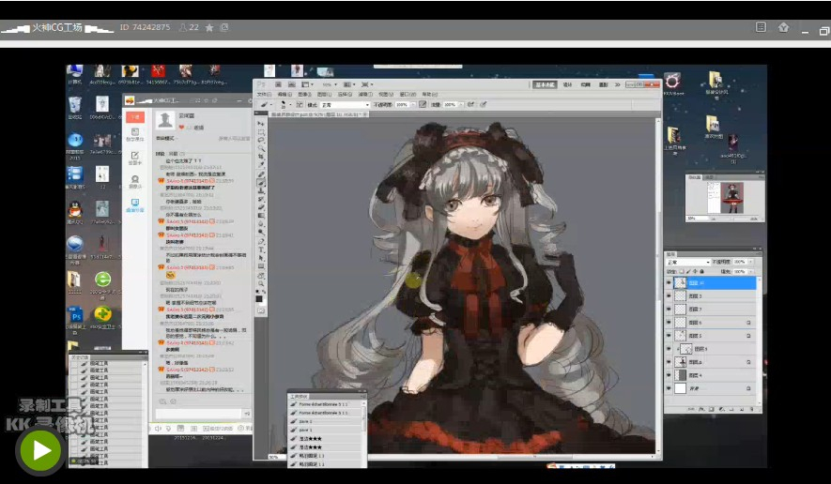Adjust the Navigator panel zoom slider
The image size is (831, 484).
731,219
